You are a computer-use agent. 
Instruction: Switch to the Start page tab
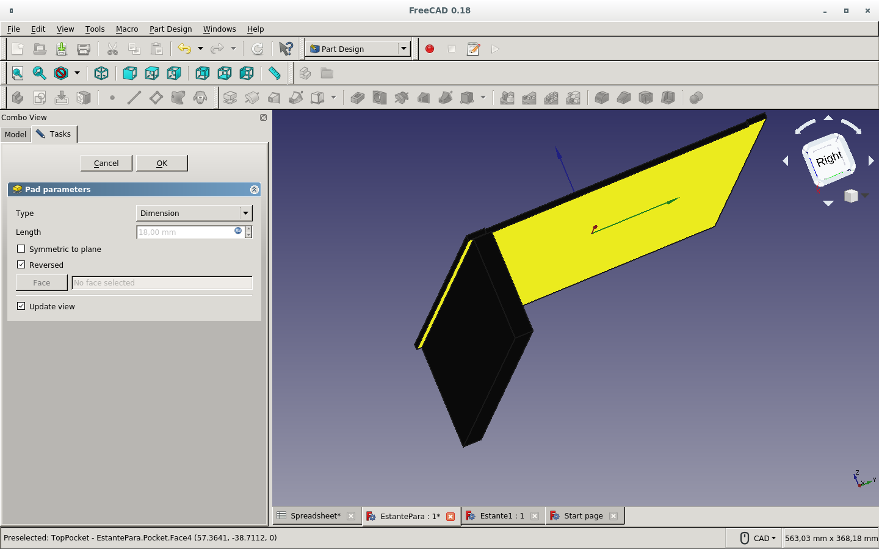pyautogui.click(x=584, y=516)
